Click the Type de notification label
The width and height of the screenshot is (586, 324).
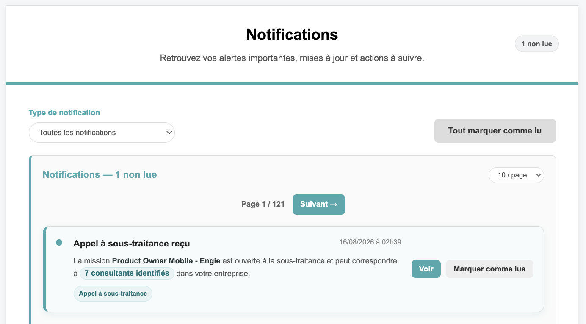tap(64, 113)
